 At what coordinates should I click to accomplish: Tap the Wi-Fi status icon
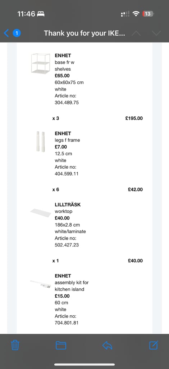(136, 14)
